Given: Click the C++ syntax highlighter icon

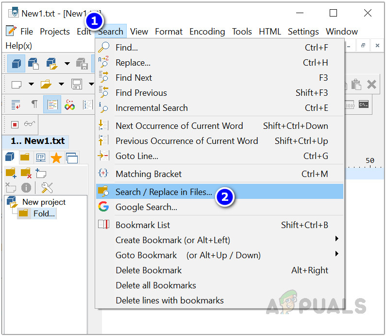Looking at the screenshot, I should click(69, 105).
